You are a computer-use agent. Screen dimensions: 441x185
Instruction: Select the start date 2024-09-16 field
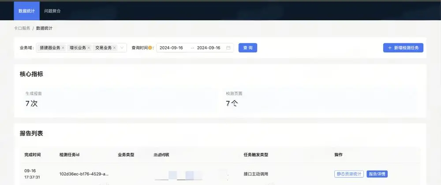pyautogui.click(x=171, y=48)
